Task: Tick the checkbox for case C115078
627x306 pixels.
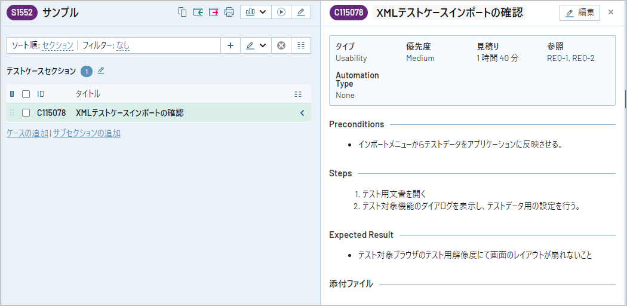Action: 26,113
